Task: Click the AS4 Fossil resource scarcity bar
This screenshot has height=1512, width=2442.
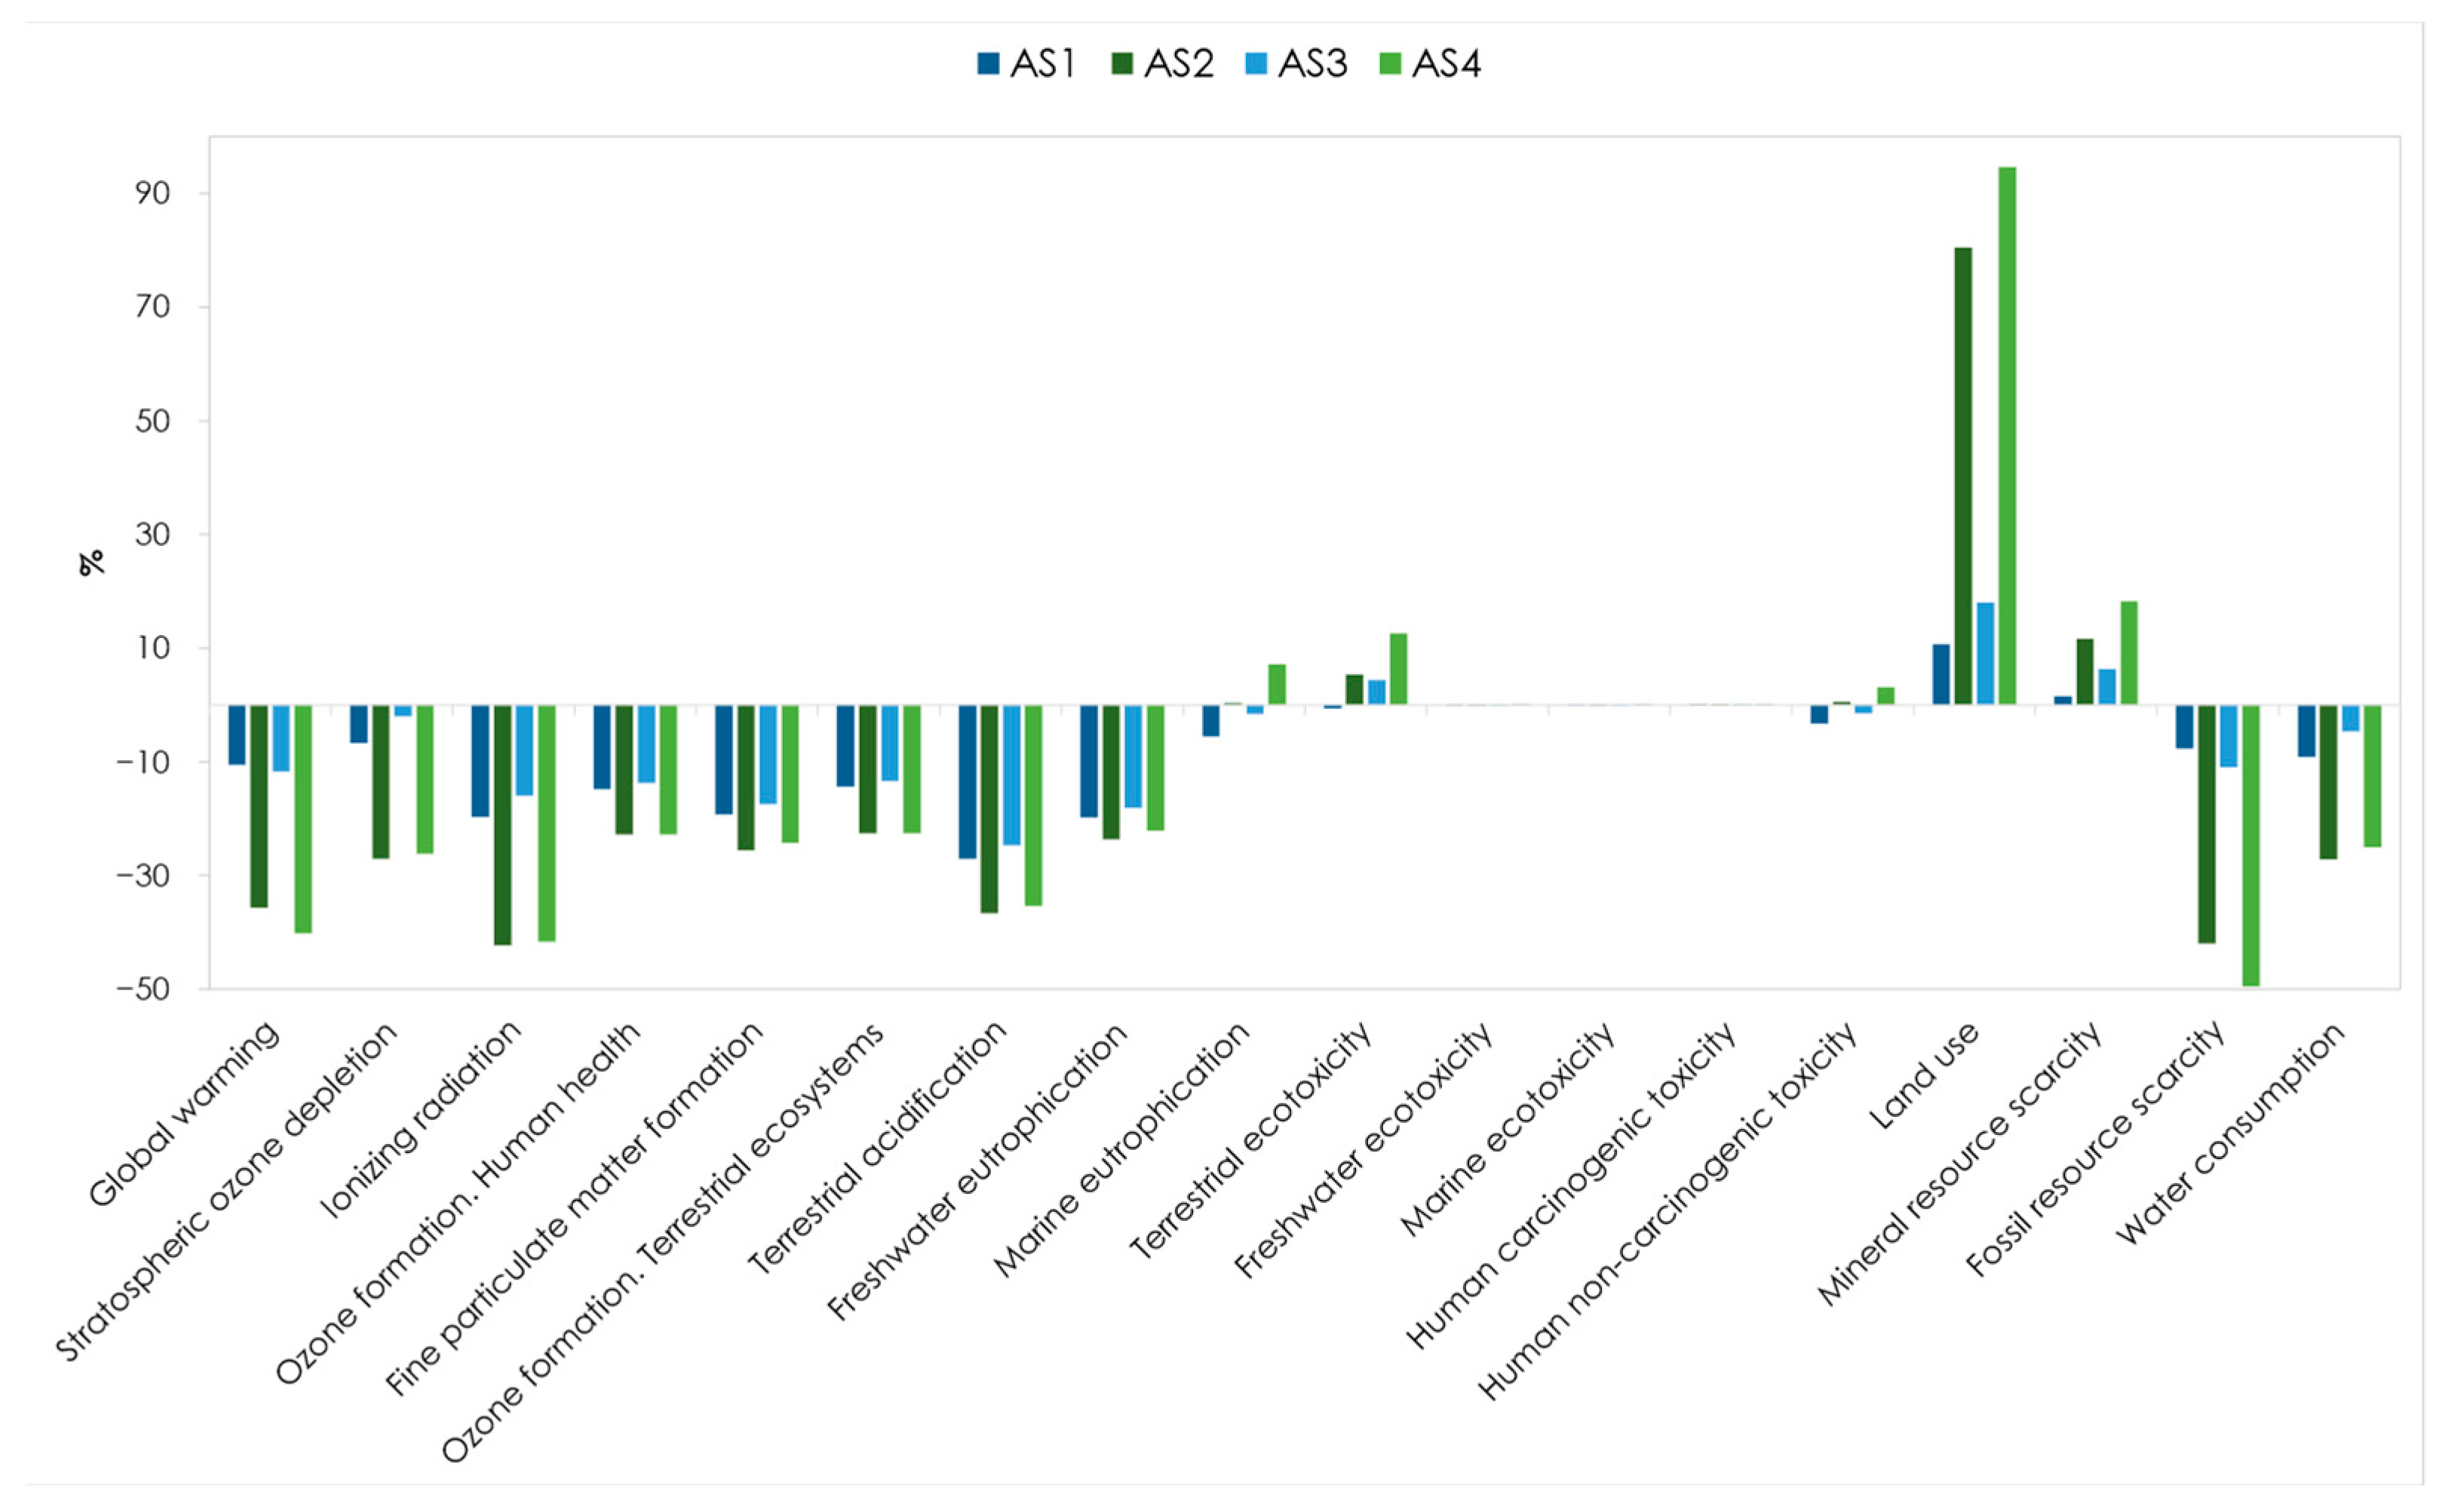Action: pos(2251,845)
